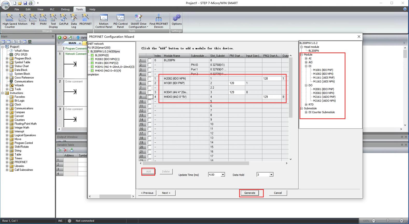Screen dimensions: 409x224
Task: Adjust the zoom slider in status bar
Action: click(388, 221)
